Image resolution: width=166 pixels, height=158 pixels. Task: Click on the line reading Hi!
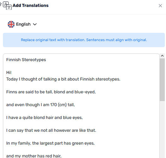pyautogui.click(x=9, y=73)
